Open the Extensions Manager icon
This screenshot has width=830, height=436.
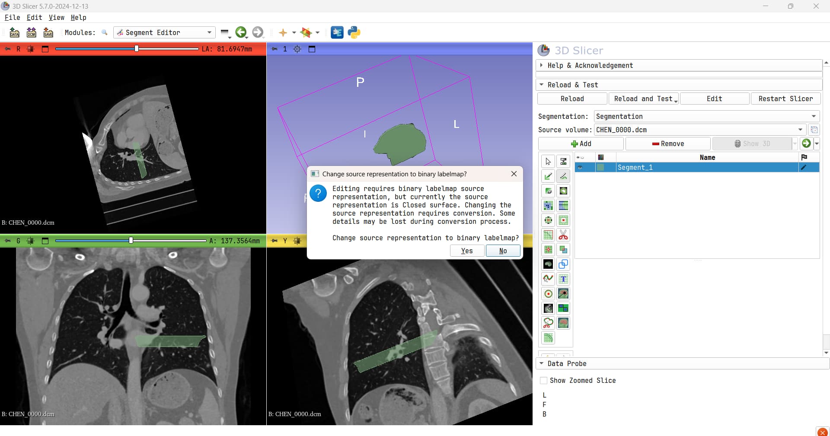(337, 32)
